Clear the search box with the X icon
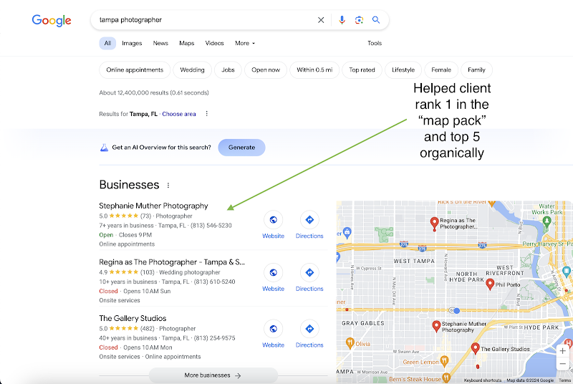 pyautogui.click(x=321, y=20)
